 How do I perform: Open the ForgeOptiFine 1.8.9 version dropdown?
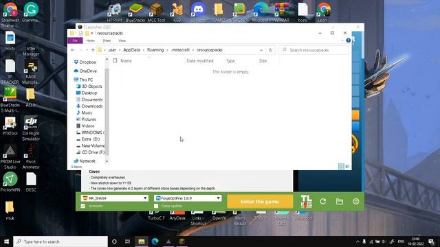click(188, 198)
